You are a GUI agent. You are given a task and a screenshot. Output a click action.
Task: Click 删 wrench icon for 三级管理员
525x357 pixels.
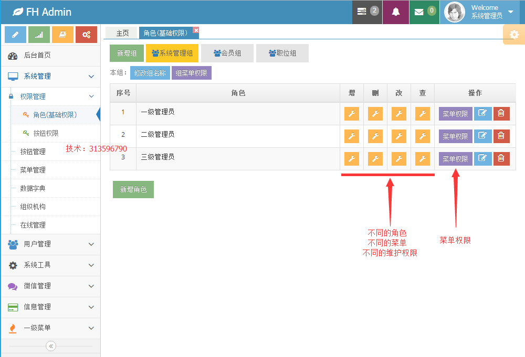point(375,159)
